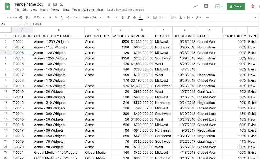Viewport: 260px width, 159px height.
Task: Click the green Share button
Action: 236,6
